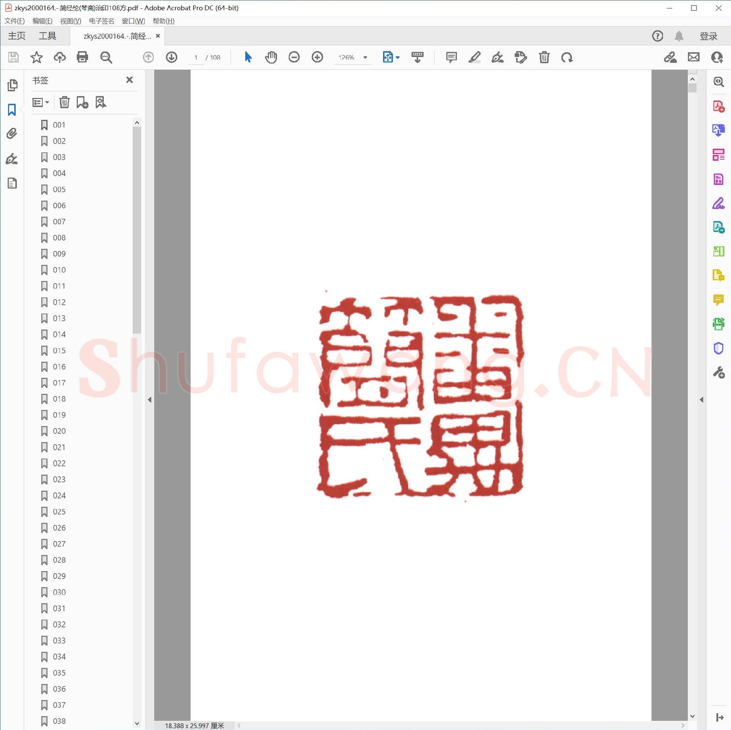
Task: Open the page display scaling dropdown
Action: coord(397,57)
